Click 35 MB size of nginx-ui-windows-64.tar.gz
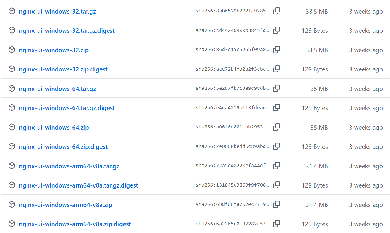Image resolution: width=390 pixels, height=233 pixels. click(x=319, y=89)
